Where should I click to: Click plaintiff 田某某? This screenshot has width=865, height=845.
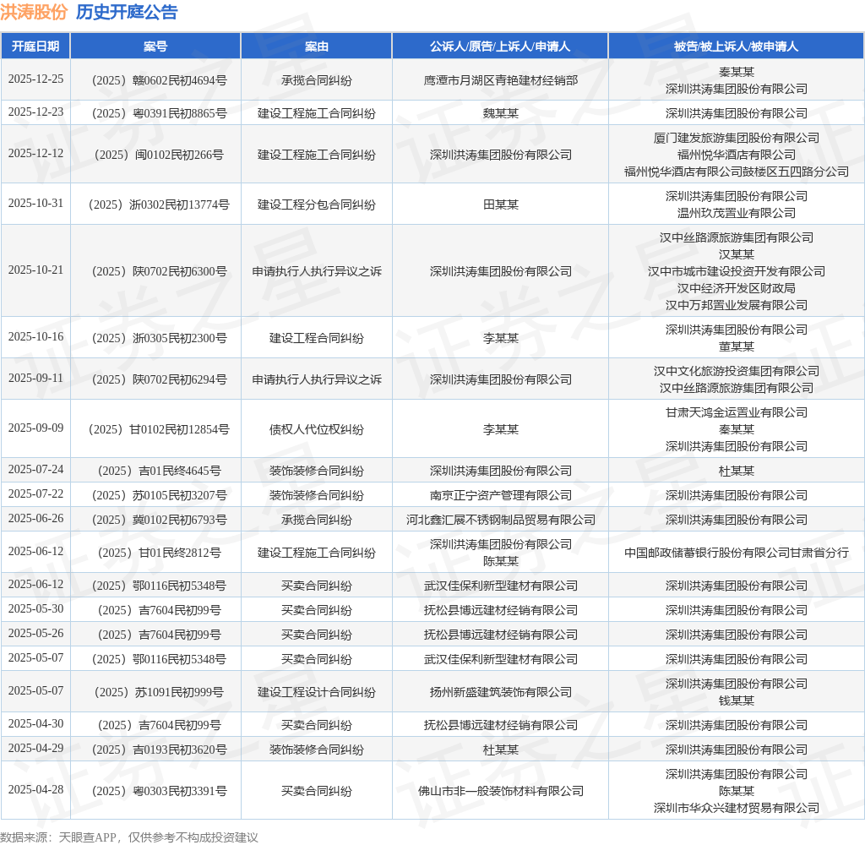500,204
